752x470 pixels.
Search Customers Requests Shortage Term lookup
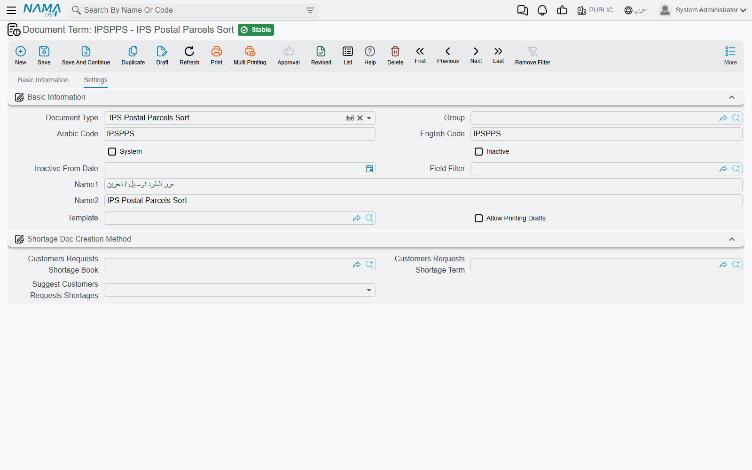[736, 265]
